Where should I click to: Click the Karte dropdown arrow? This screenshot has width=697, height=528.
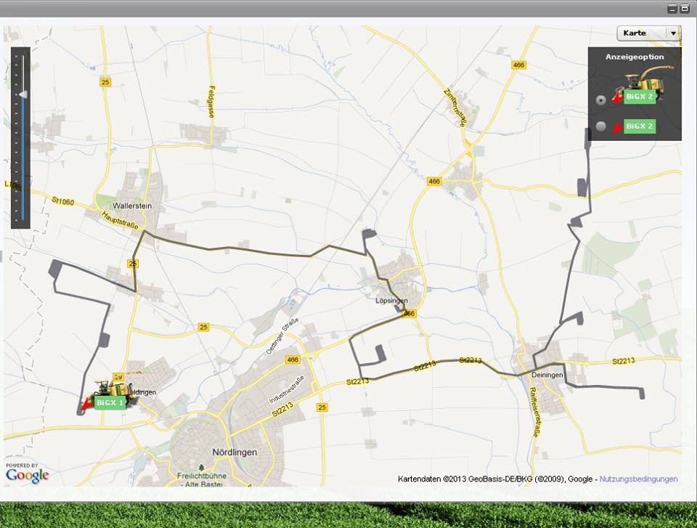coord(674,33)
